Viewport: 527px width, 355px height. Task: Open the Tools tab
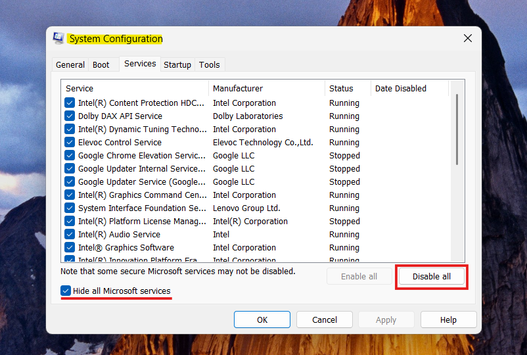tap(210, 64)
